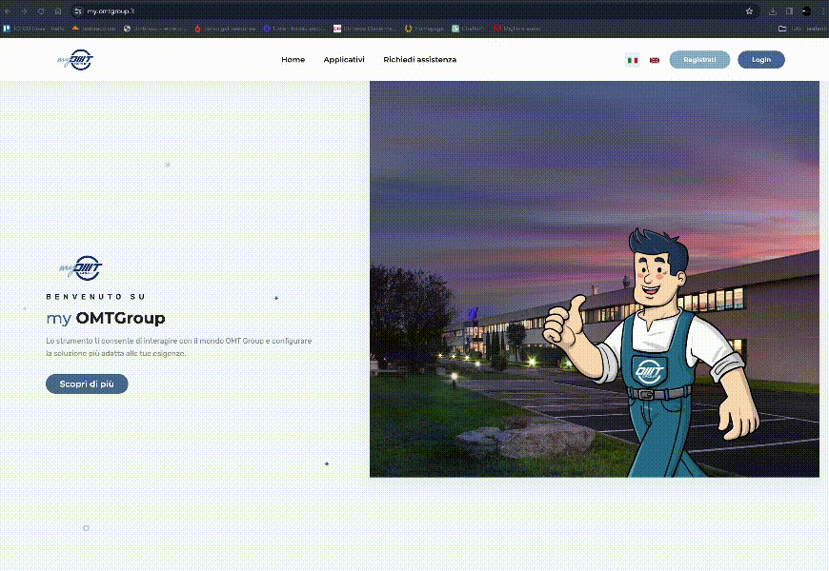Click the browser address bar URL
Screen dimensions: 829x571
(x=111, y=11)
